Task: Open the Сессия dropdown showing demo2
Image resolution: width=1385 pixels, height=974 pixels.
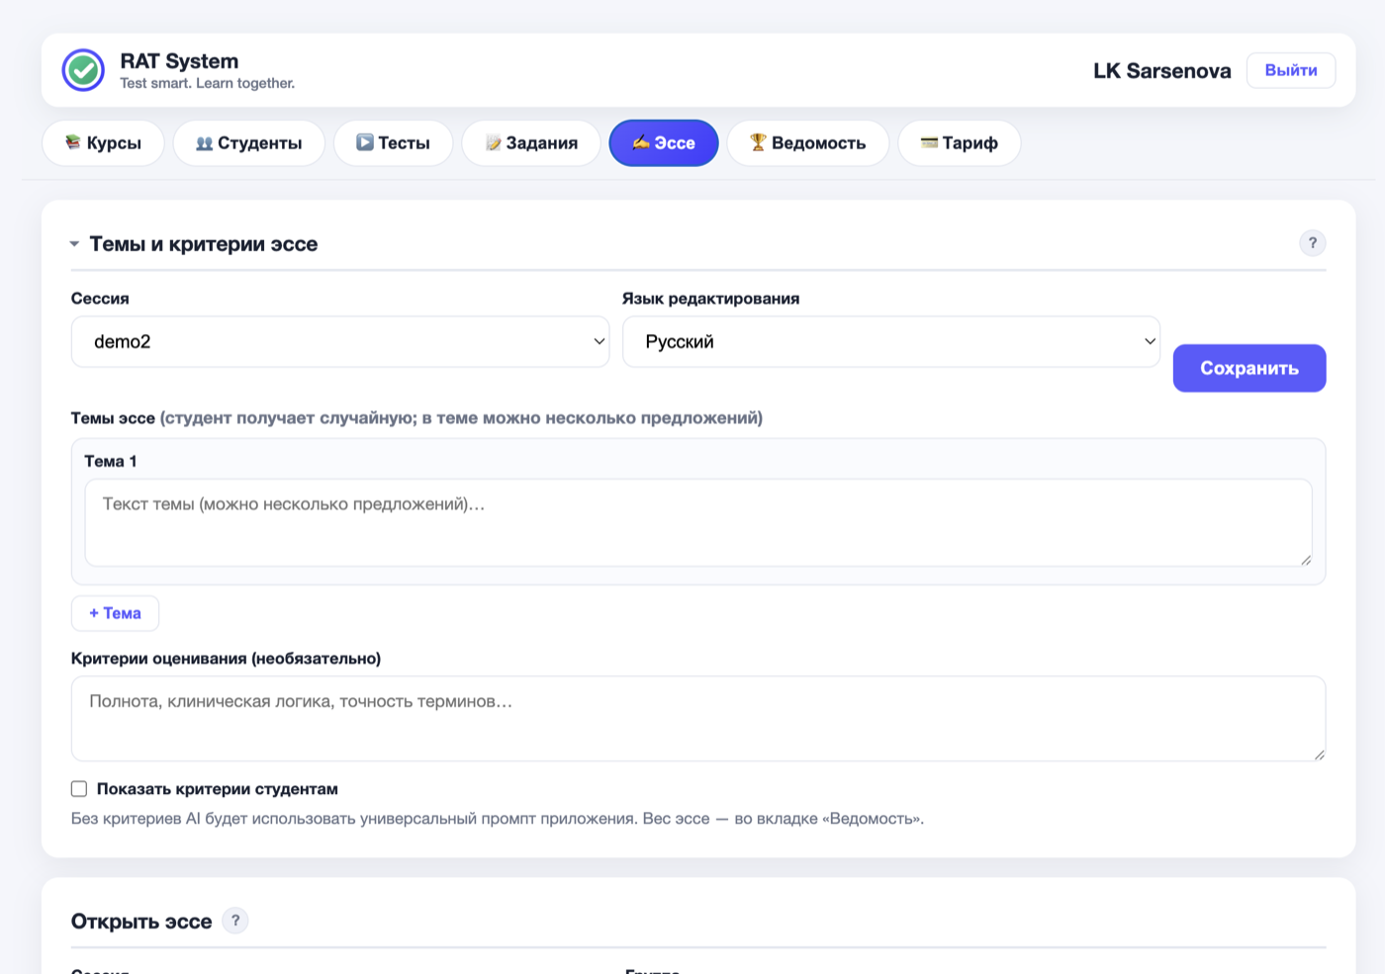Action: click(x=340, y=342)
